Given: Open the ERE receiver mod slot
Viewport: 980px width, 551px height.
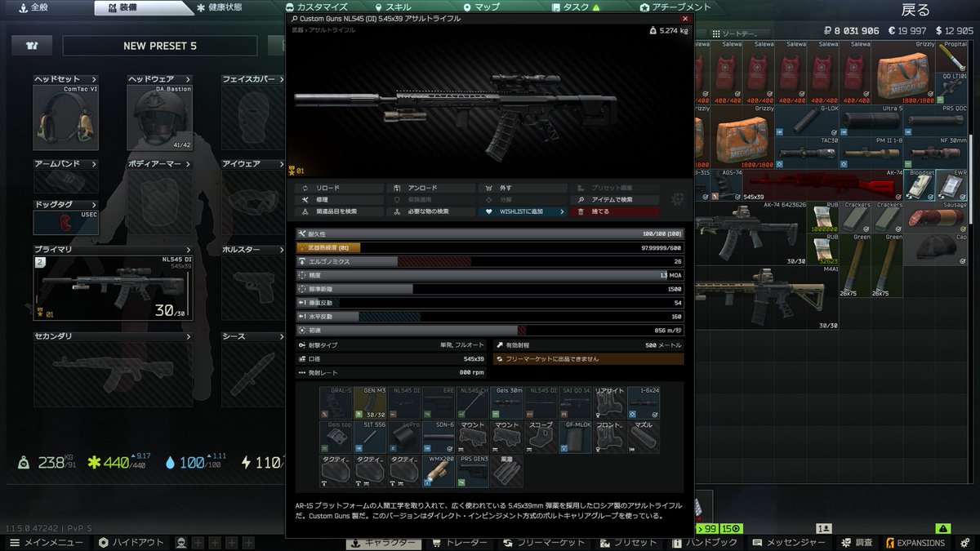Looking at the screenshot, I should 439,403.
